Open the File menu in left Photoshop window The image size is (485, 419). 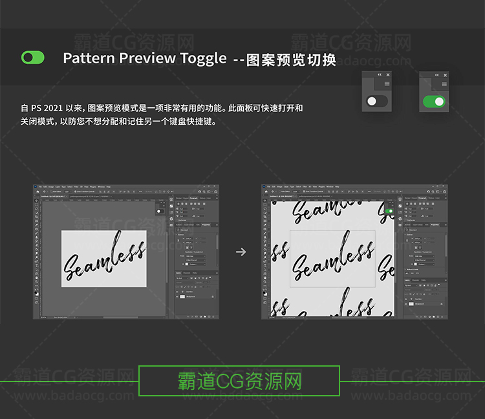point(39,187)
